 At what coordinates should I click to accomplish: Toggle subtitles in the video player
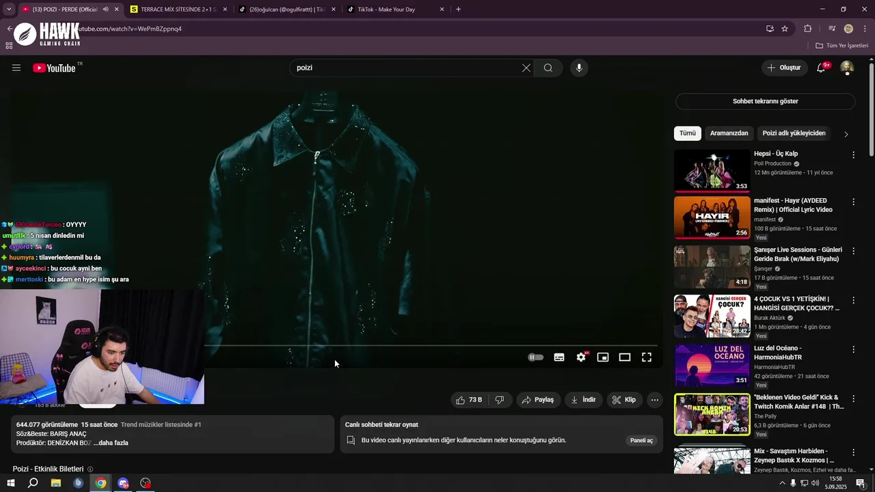click(559, 357)
